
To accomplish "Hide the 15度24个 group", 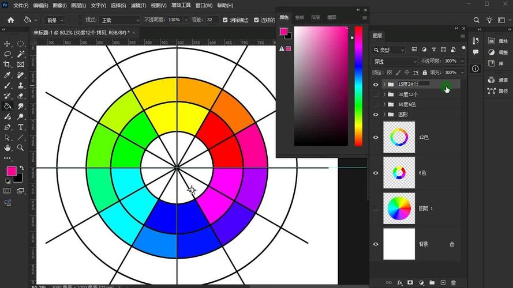I will [x=376, y=84].
